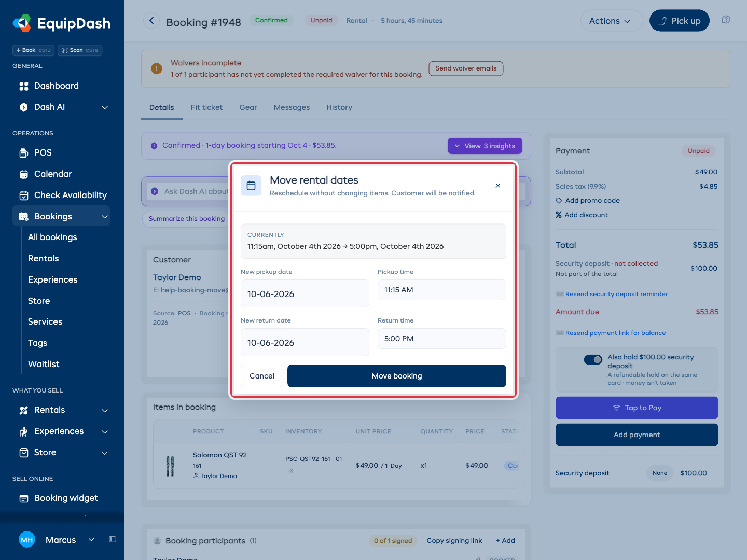The width and height of the screenshot is (747, 560).
Task: Click the Salomon QST 92 ski thumbnail
Action: [170, 466]
